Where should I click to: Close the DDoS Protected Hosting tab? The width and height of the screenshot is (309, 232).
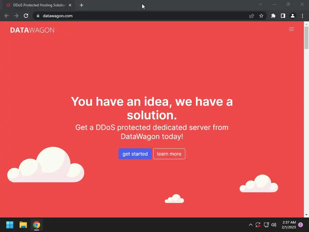70,5
